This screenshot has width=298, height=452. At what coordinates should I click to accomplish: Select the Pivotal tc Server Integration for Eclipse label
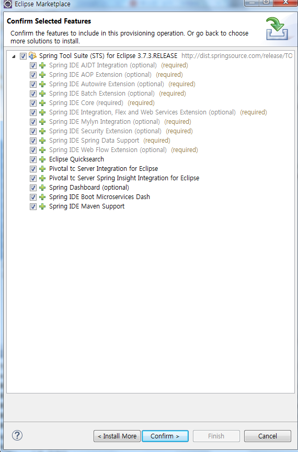(x=104, y=169)
